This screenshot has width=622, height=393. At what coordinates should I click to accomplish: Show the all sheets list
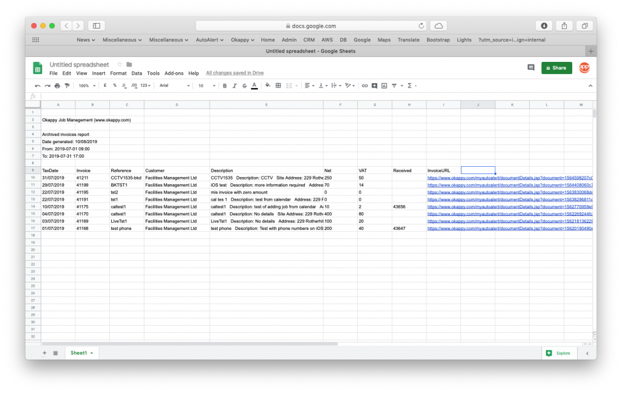pyautogui.click(x=55, y=353)
